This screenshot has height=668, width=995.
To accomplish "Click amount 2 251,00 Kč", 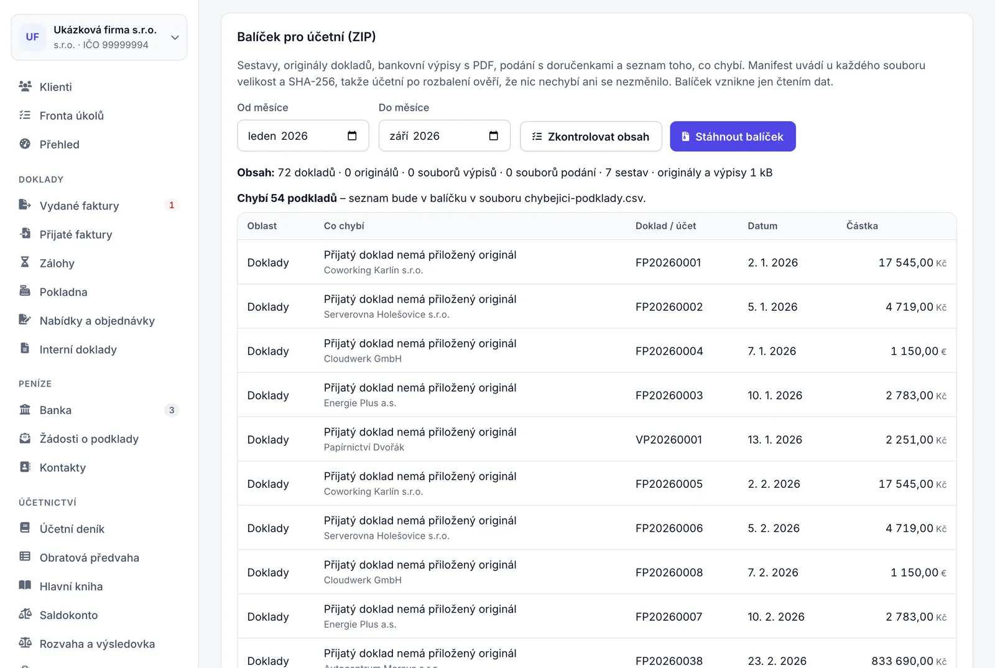I will tap(916, 440).
